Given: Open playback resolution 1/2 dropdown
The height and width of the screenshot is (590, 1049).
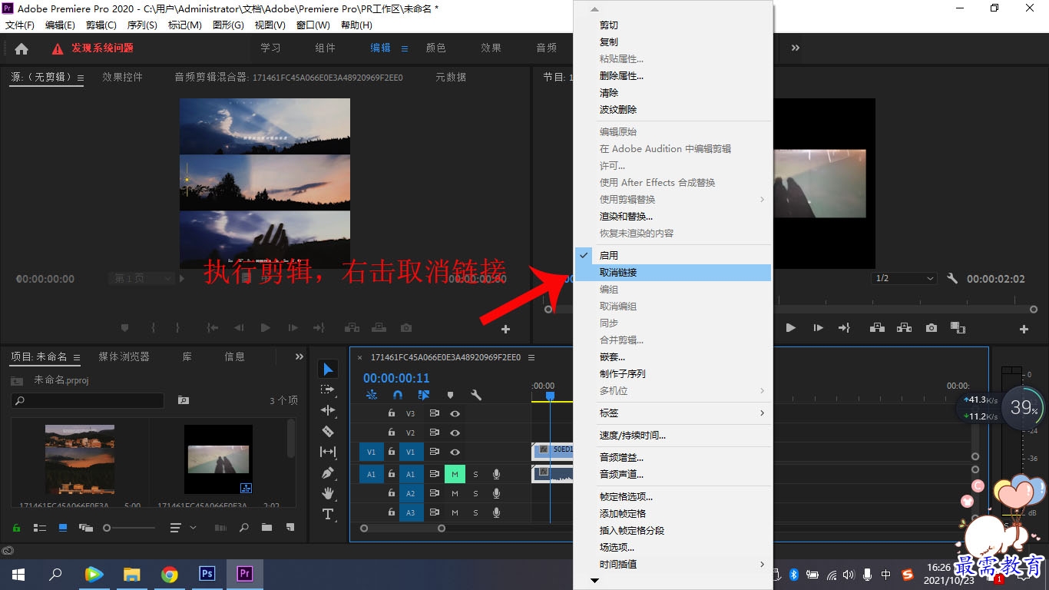Looking at the screenshot, I should point(905,278).
